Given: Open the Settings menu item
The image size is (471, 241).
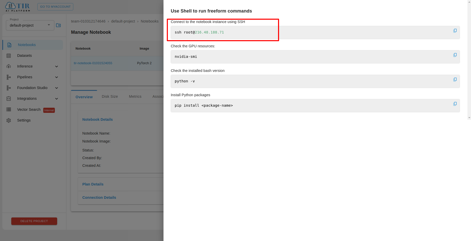Looking at the screenshot, I should pos(24,120).
